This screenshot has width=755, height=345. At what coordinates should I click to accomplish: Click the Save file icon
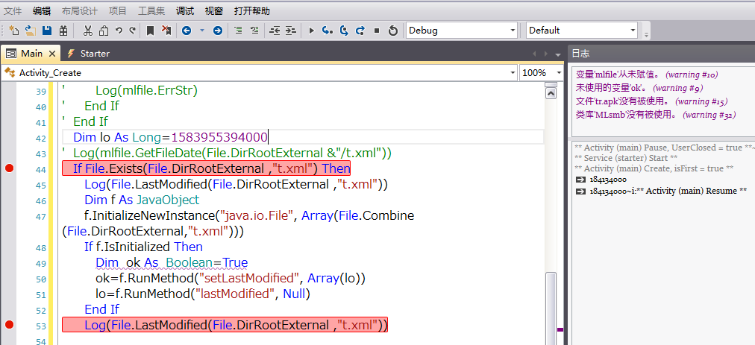(x=47, y=31)
